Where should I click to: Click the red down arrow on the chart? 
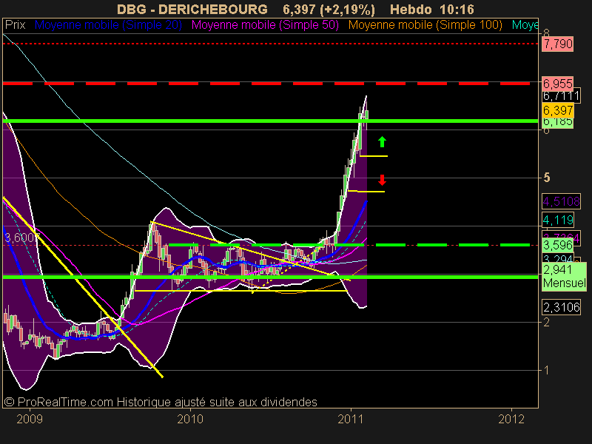(x=382, y=180)
